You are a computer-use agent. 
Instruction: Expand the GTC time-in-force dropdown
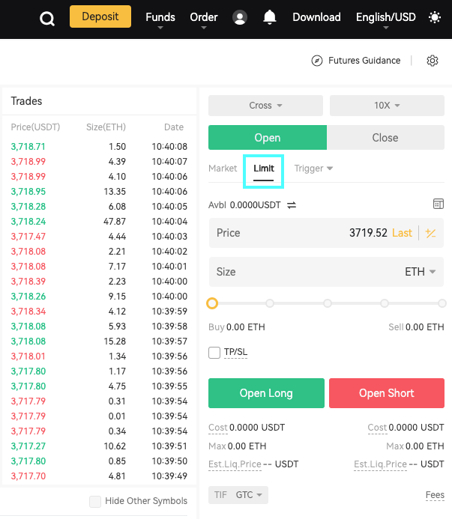[x=249, y=495]
